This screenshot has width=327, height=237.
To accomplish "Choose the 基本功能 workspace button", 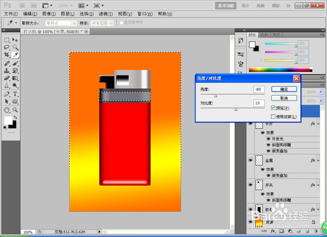I will (226, 6).
